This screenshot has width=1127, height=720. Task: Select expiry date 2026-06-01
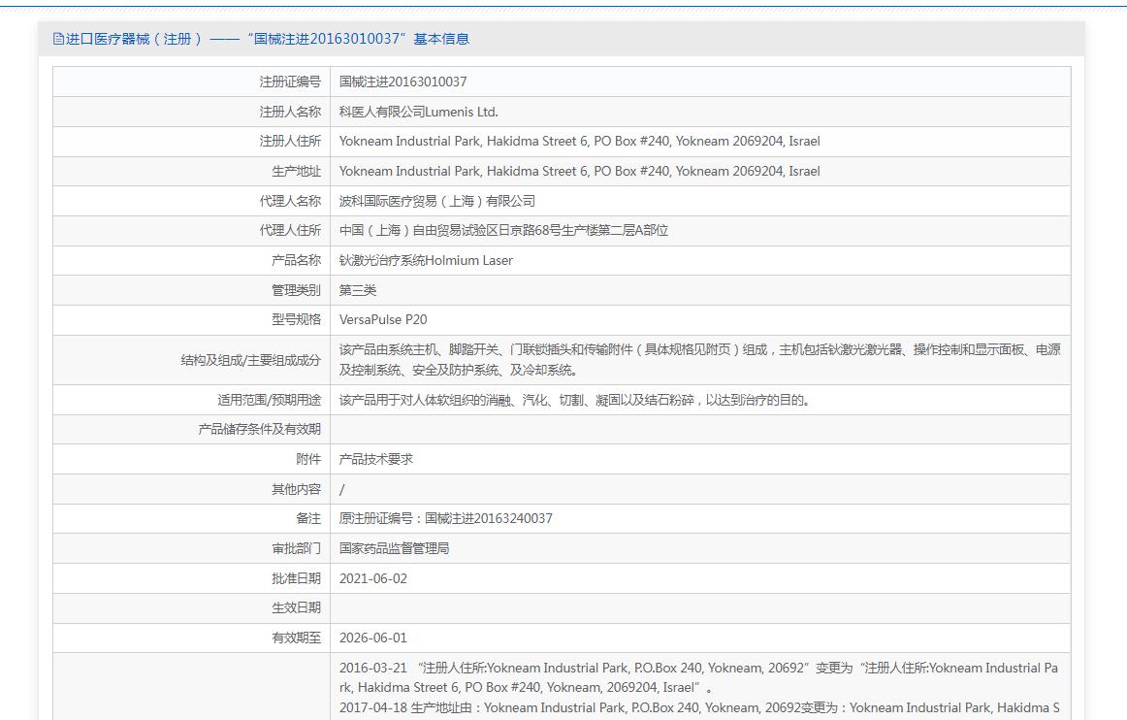(373, 638)
